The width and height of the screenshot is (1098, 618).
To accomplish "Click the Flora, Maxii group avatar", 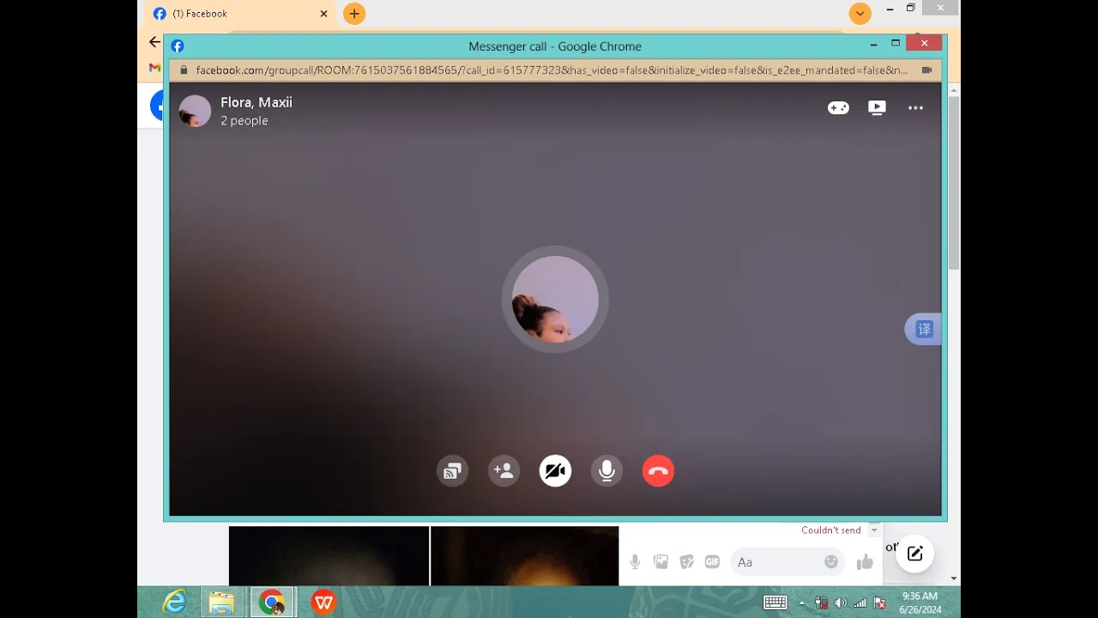I will click(x=195, y=111).
